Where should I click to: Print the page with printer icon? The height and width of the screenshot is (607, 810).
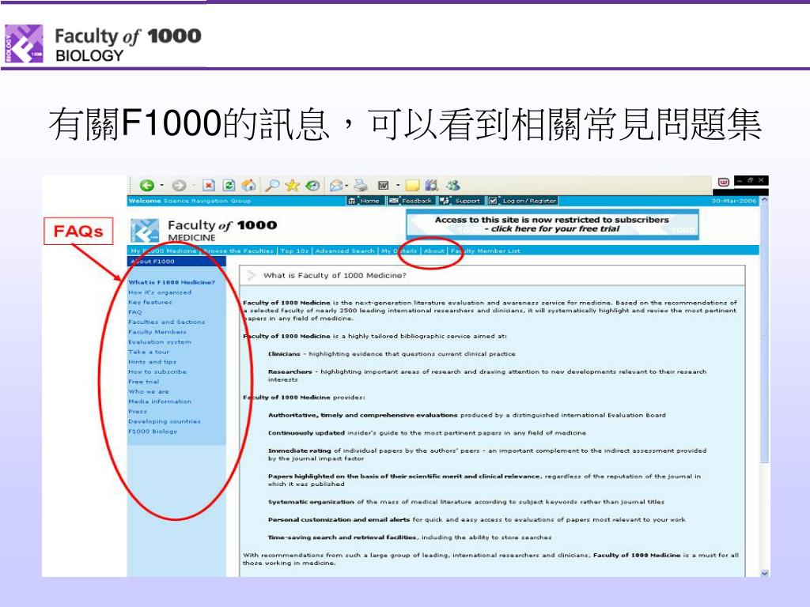coord(361,185)
